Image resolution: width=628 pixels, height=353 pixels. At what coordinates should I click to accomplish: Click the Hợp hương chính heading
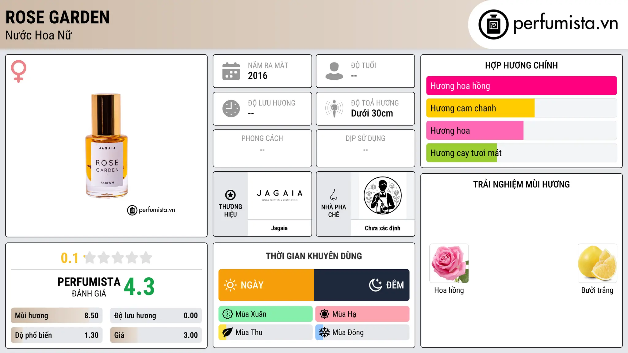521,65
